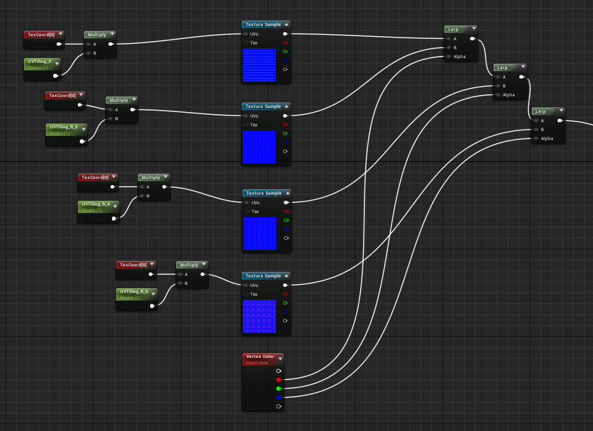Click output pin of TexCoord[0] above UVTiling_R_5
This screenshot has height=431, width=593.
[151, 275]
